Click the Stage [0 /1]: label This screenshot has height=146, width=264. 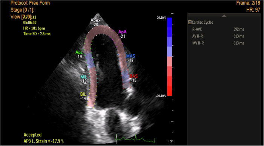pos(22,10)
